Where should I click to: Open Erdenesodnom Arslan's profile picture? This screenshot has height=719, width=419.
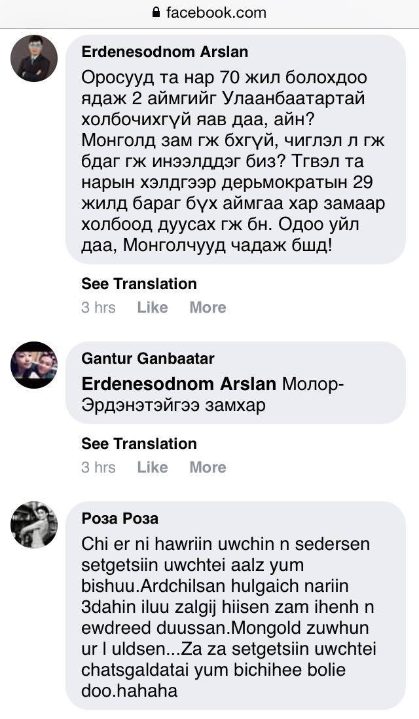point(34,58)
